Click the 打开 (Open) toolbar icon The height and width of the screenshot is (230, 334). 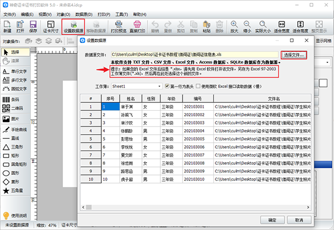click(20, 27)
